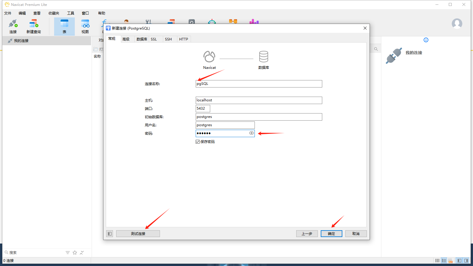Viewport: 473px width, 266px height.
Task: Click the star favorites icon in the search bar
Action: point(75,252)
